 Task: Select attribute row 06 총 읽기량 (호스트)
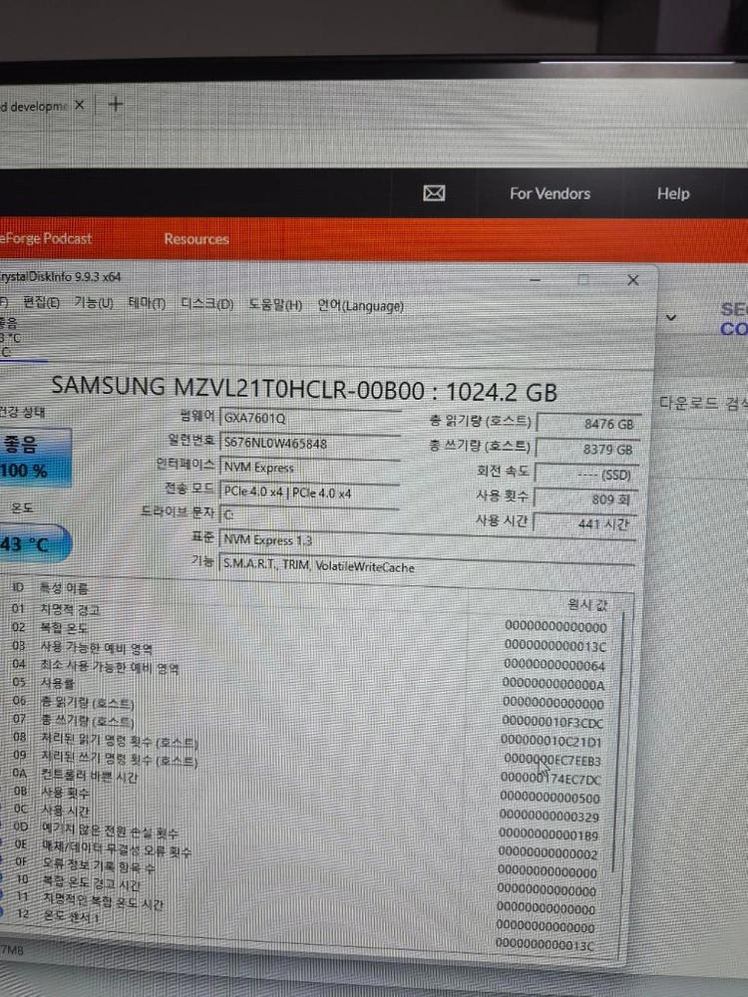[308, 711]
